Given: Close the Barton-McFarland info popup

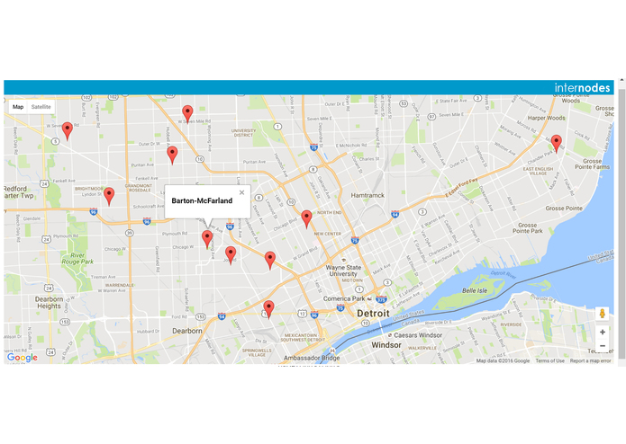Looking at the screenshot, I should coord(241,192).
